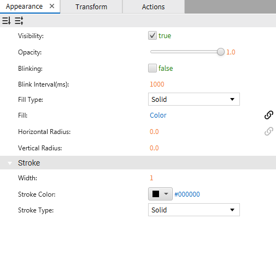Switch to the Transform tab
Image resolution: width=276 pixels, height=262 pixels.
[x=91, y=7]
